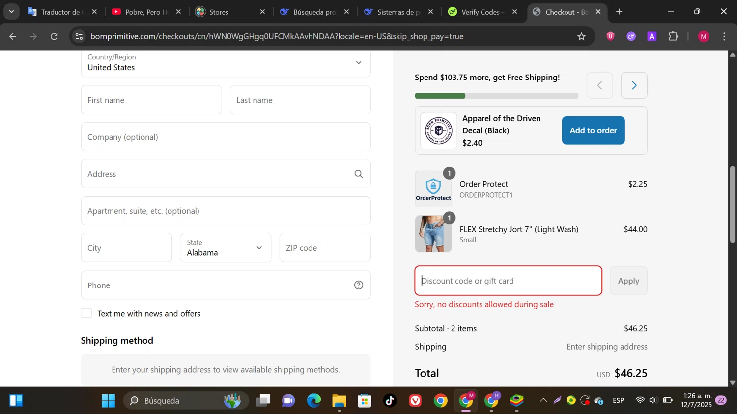This screenshot has height=414, width=737.
Task: Click the free shipping progress bar
Action: [496, 96]
